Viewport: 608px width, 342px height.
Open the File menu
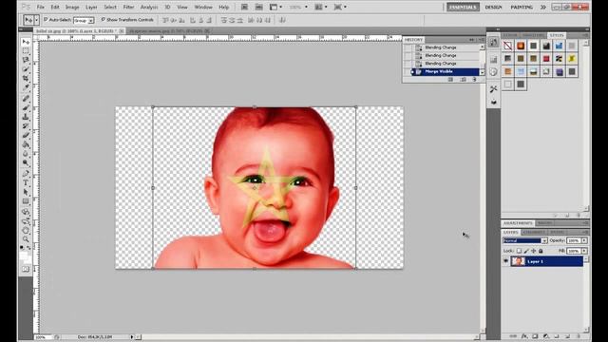(x=40, y=7)
